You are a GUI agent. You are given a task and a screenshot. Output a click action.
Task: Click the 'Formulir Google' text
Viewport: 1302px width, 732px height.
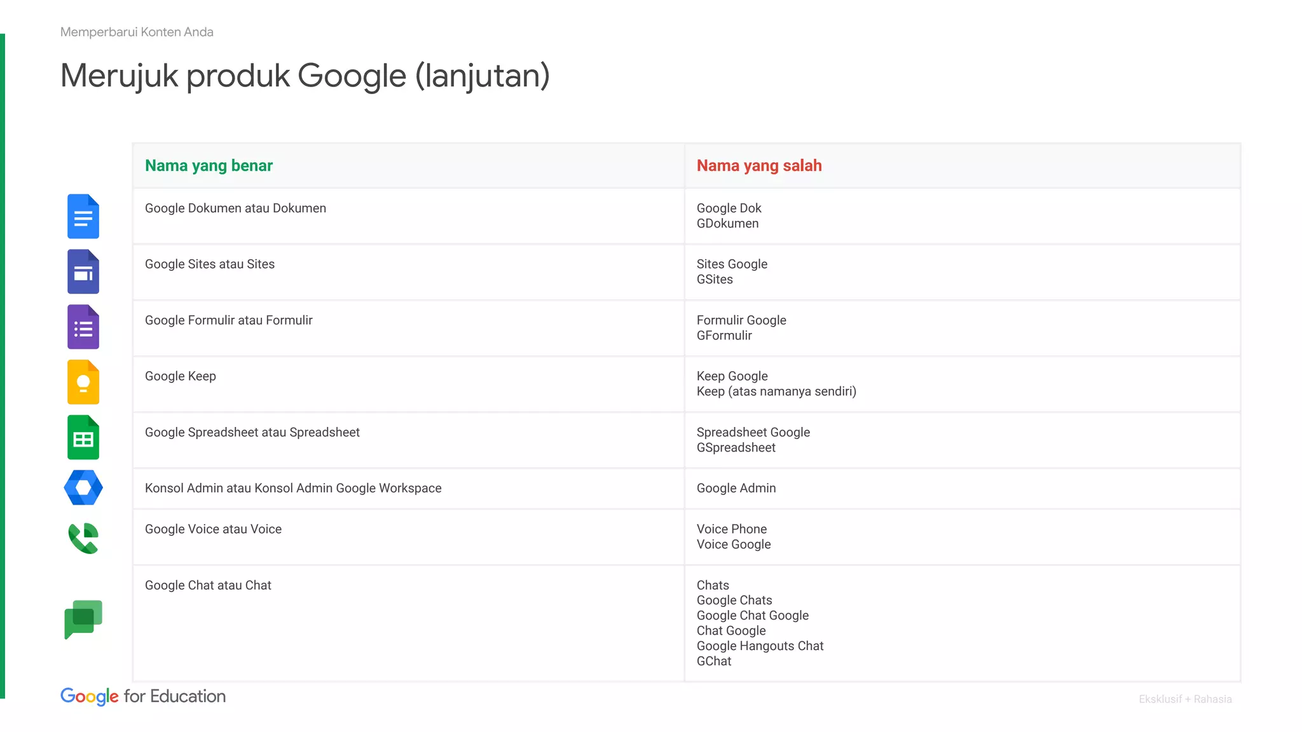pos(741,320)
